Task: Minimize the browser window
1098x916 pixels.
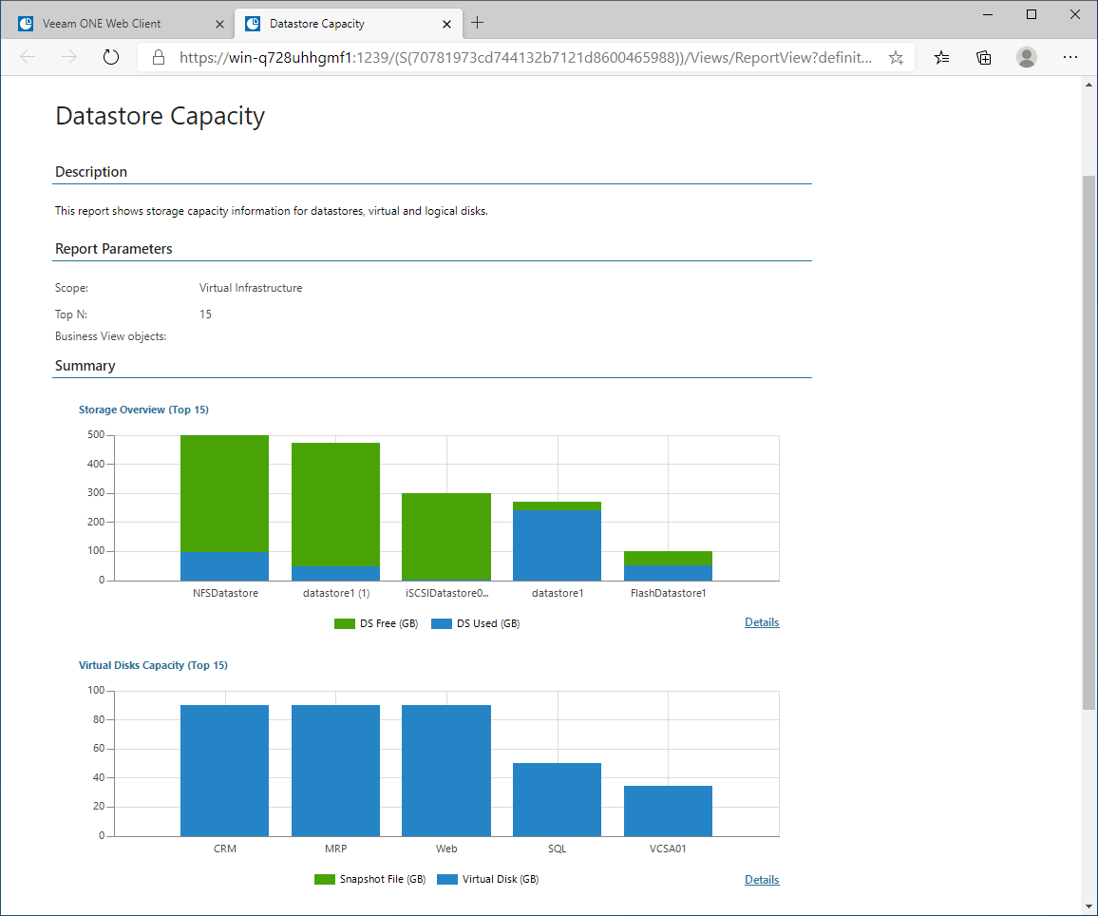Action: pyautogui.click(x=988, y=14)
